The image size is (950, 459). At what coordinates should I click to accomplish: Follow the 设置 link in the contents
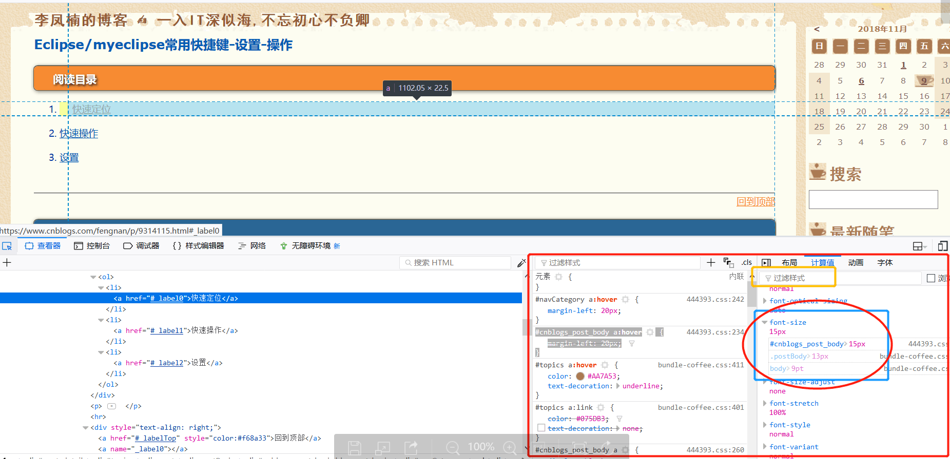pyautogui.click(x=69, y=158)
